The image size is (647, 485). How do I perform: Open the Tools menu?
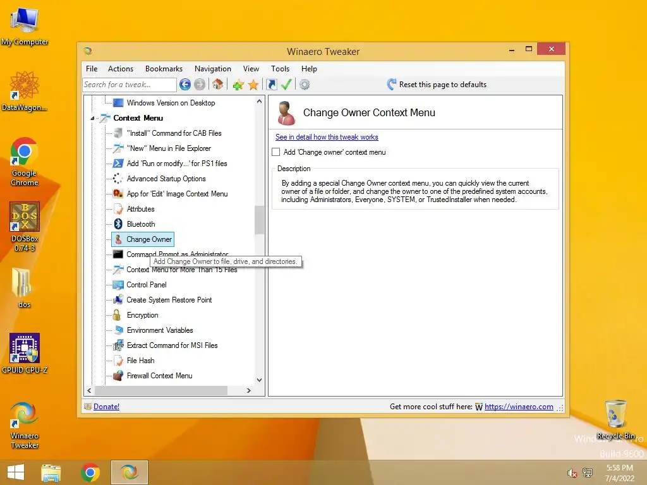tap(280, 69)
